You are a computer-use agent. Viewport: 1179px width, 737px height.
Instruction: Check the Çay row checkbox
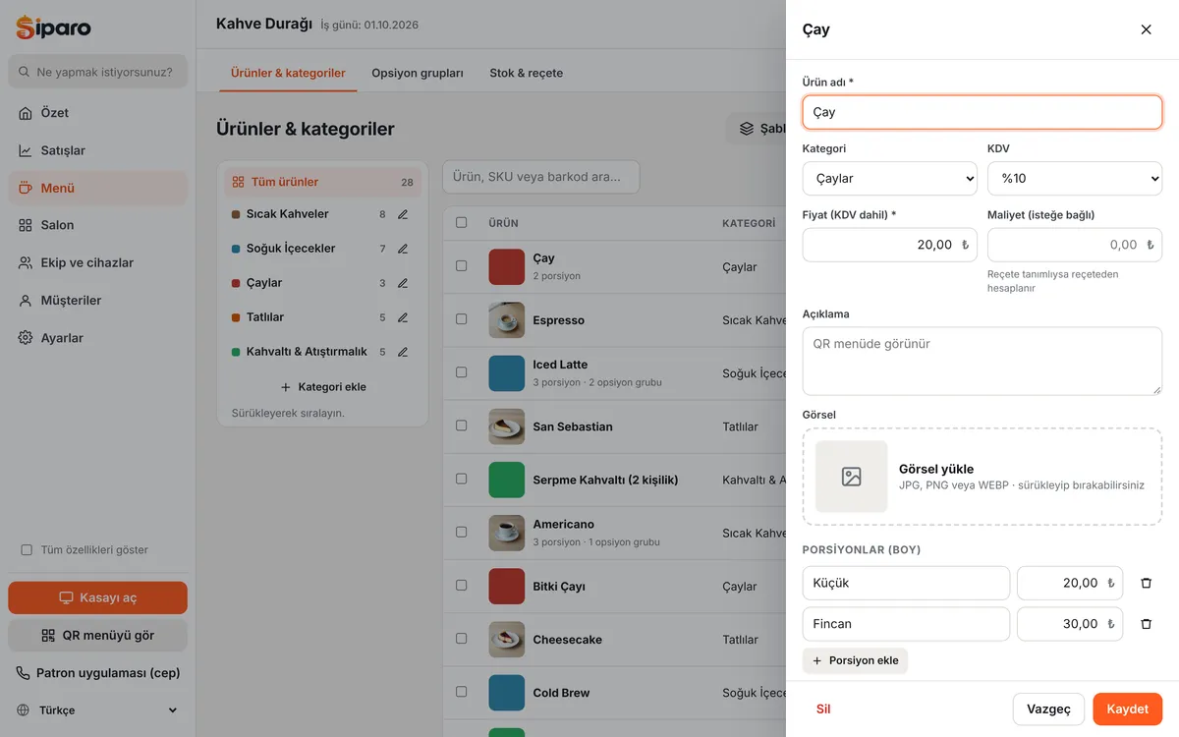click(462, 266)
